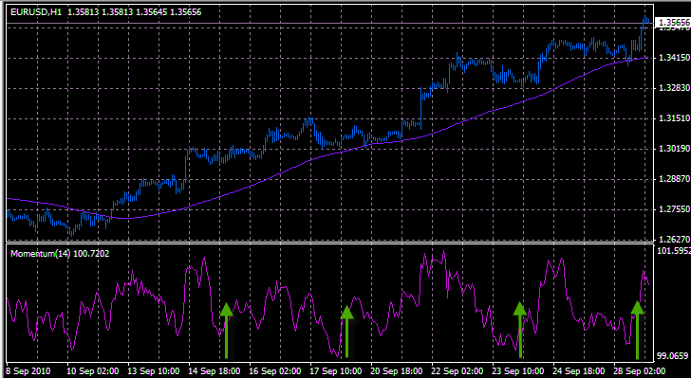The width and height of the screenshot is (691, 378).
Task: Click the 1.30190 price axis label
Action: 673,149
